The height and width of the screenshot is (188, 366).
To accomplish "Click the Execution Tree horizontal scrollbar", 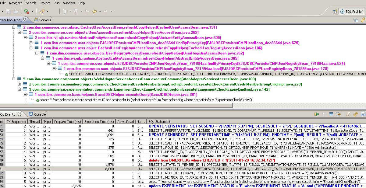I will pyautogui.click(x=116, y=106).
